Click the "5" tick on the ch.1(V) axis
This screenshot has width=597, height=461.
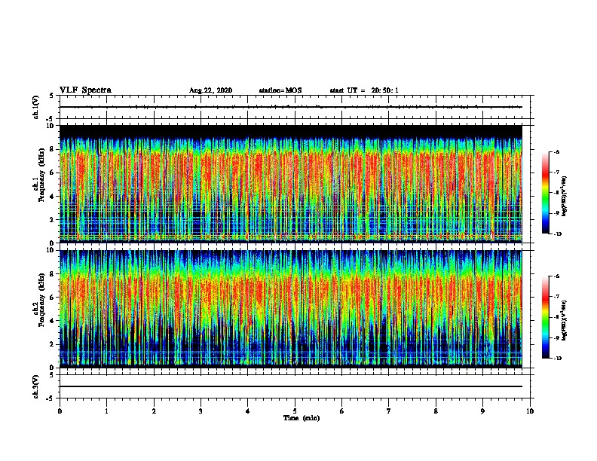(52, 96)
